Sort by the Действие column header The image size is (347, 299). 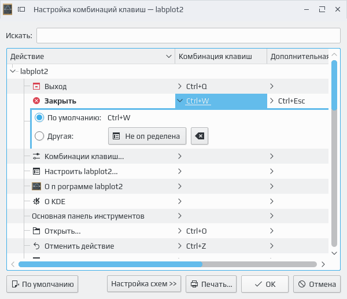(91, 57)
